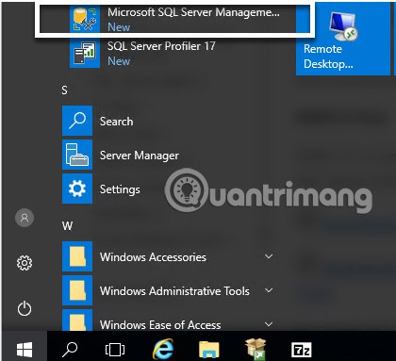Image resolution: width=396 pixels, height=361 pixels.
Task: Open Task View on the taskbar
Action: (115, 350)
